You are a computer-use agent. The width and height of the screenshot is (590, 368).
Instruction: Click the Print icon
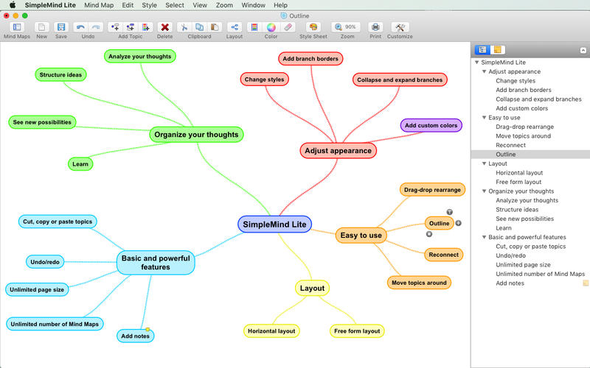coord(375,27)
